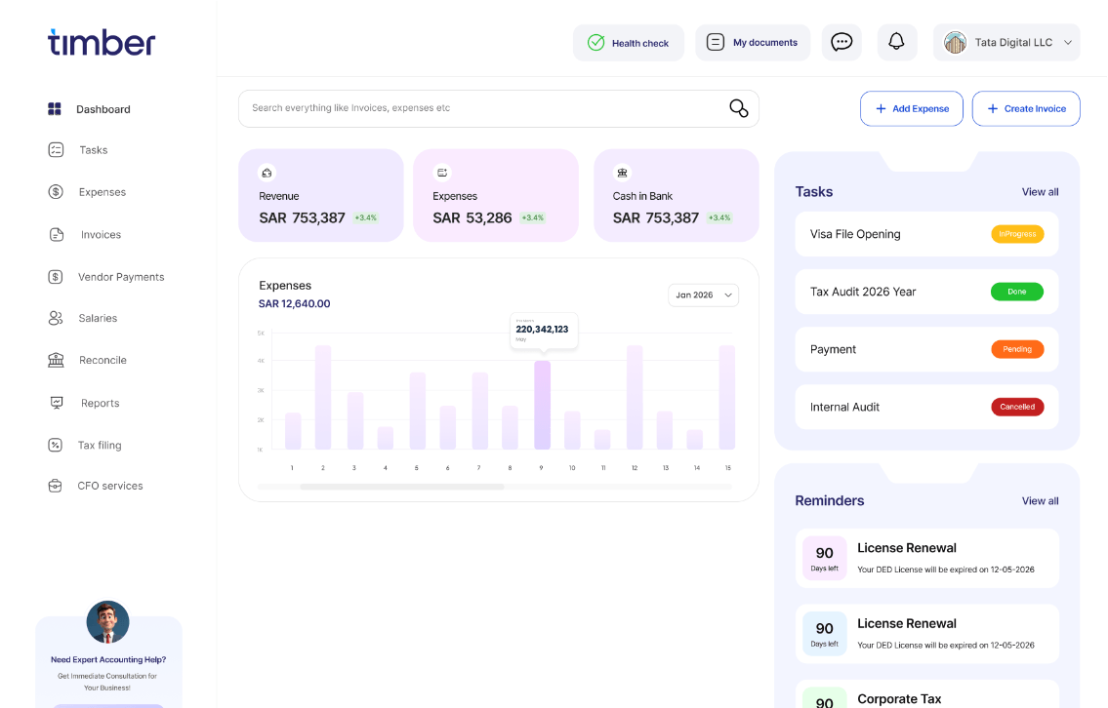This screenshot has width=1108, height=708.
Task: Select the Reconcile sidebar icon
Action: pos(55,360)
